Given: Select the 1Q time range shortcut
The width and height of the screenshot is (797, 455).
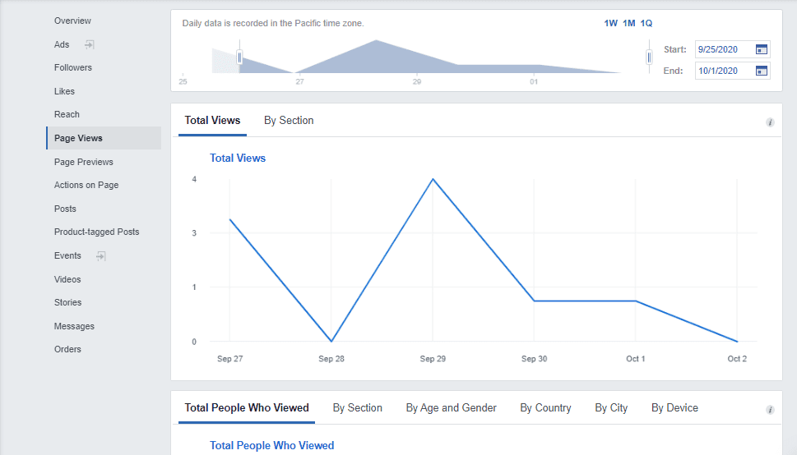Looking at the screenshot, I should pos(646,24).
